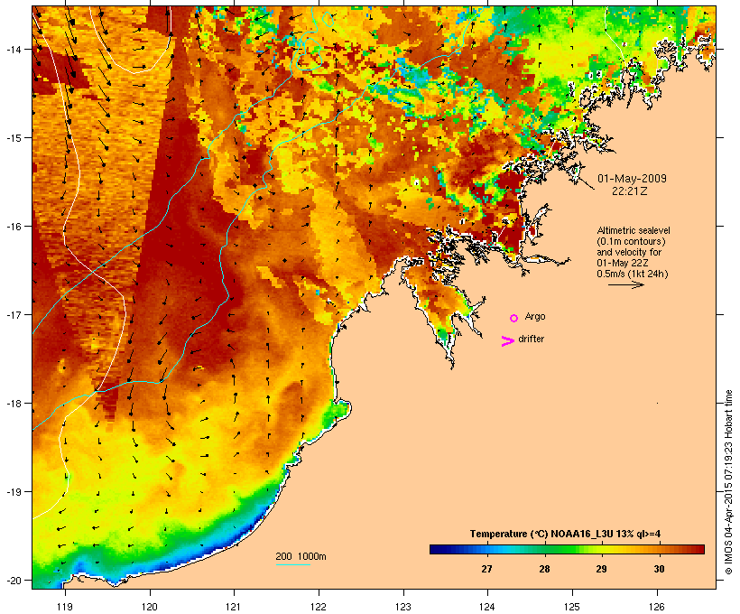Viewport: 740px width, 614px height.
Task: Click the longitude axis label '122'
Action: click(x=319, y=607)
